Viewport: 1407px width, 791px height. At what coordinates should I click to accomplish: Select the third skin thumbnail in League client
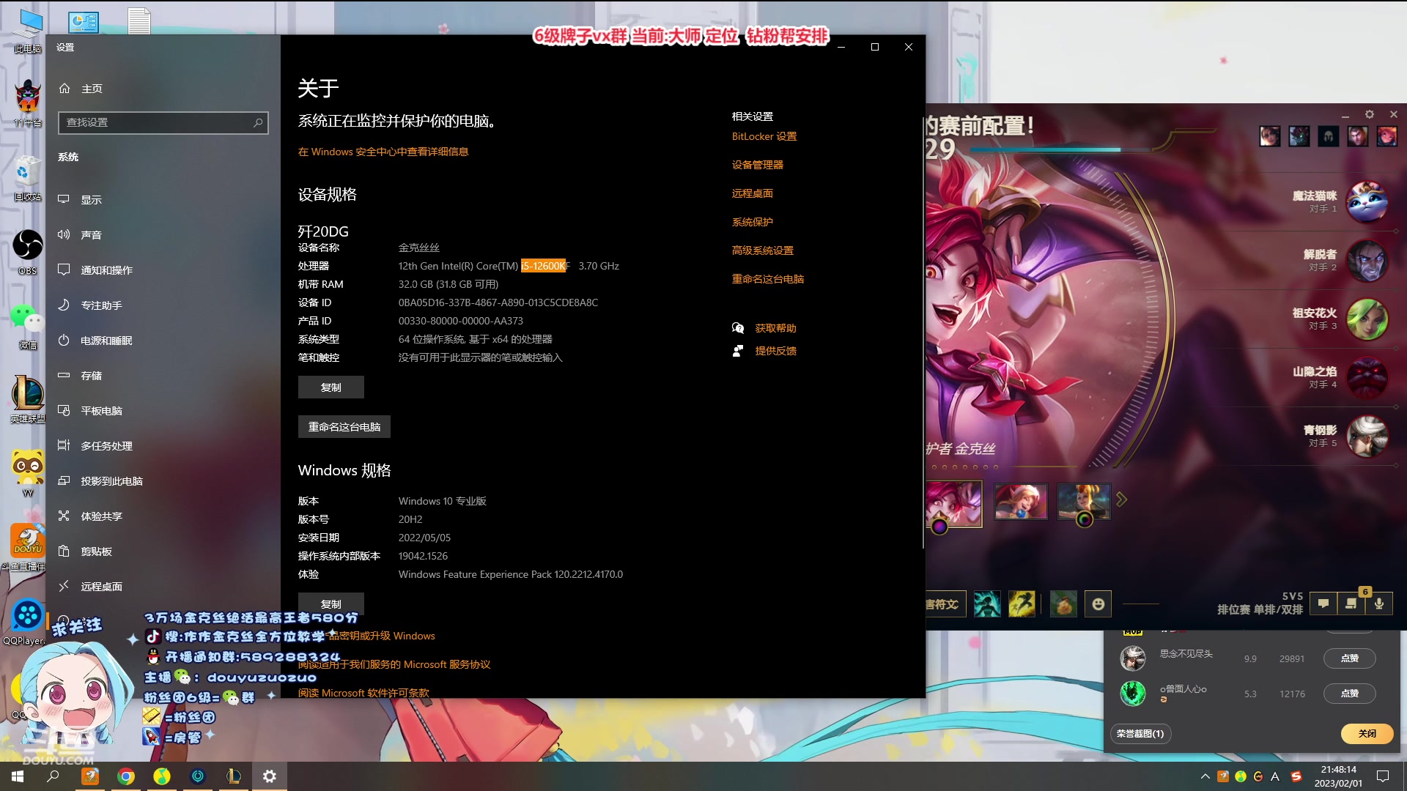point(1085,502)
